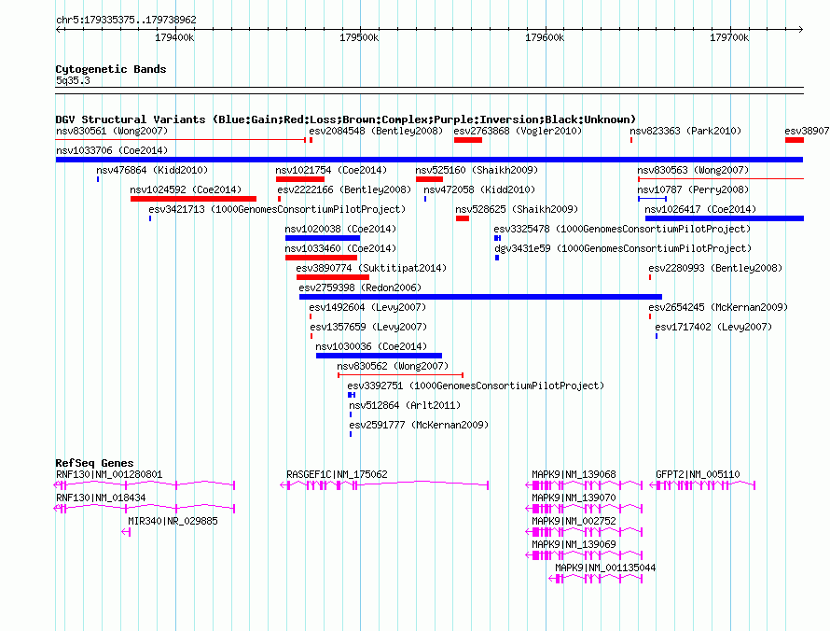Click the 179700k ruler tick label
The width and height of the screenshot is (830, 631).
(x=729, y=37)
